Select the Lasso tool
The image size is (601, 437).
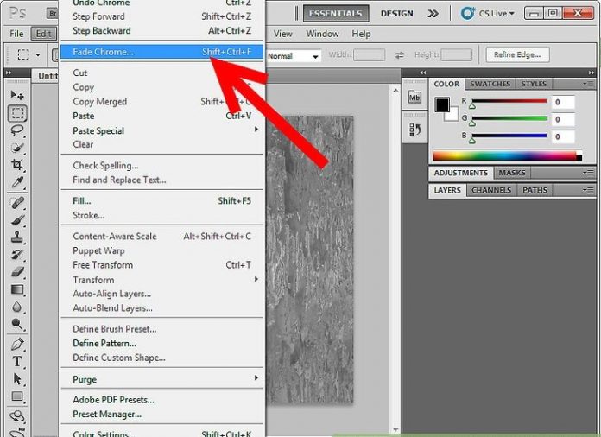pyautogui.click(x=17, y=130)
